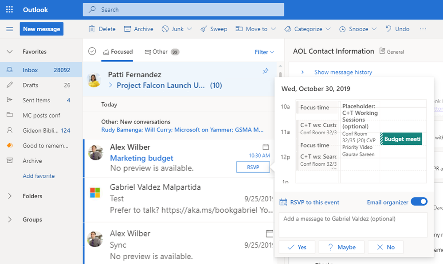Switch to the Other tab

162,52
